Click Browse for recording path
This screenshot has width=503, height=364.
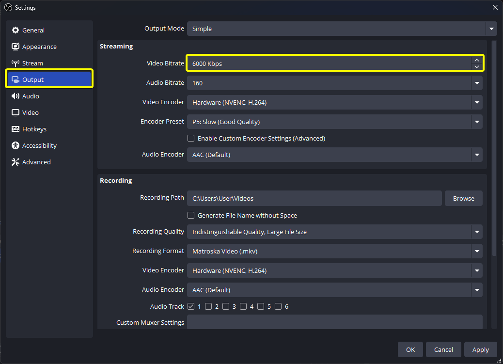tap(464, 198)
